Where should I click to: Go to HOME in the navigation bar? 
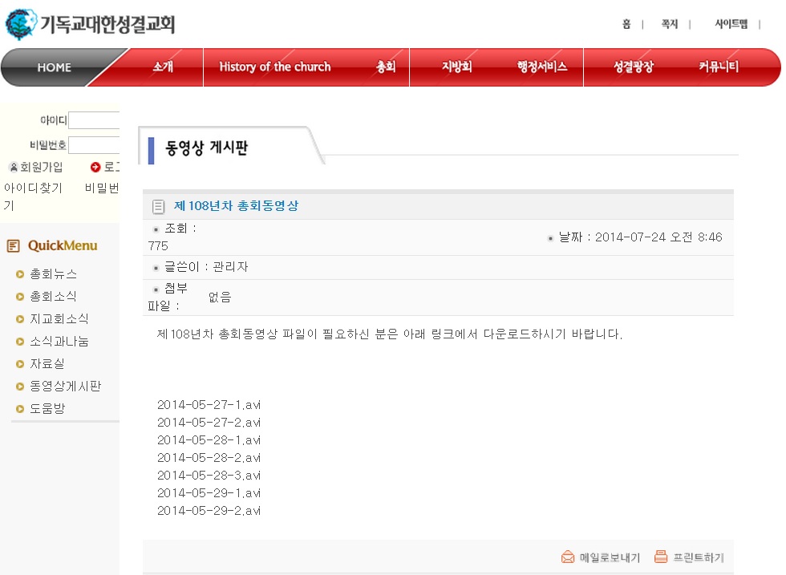[x=55, y=67]
